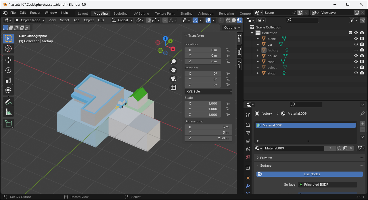Click the viewport zoom magnifier icon
This screenshot has height=200, width=368.
coord(173,61)
